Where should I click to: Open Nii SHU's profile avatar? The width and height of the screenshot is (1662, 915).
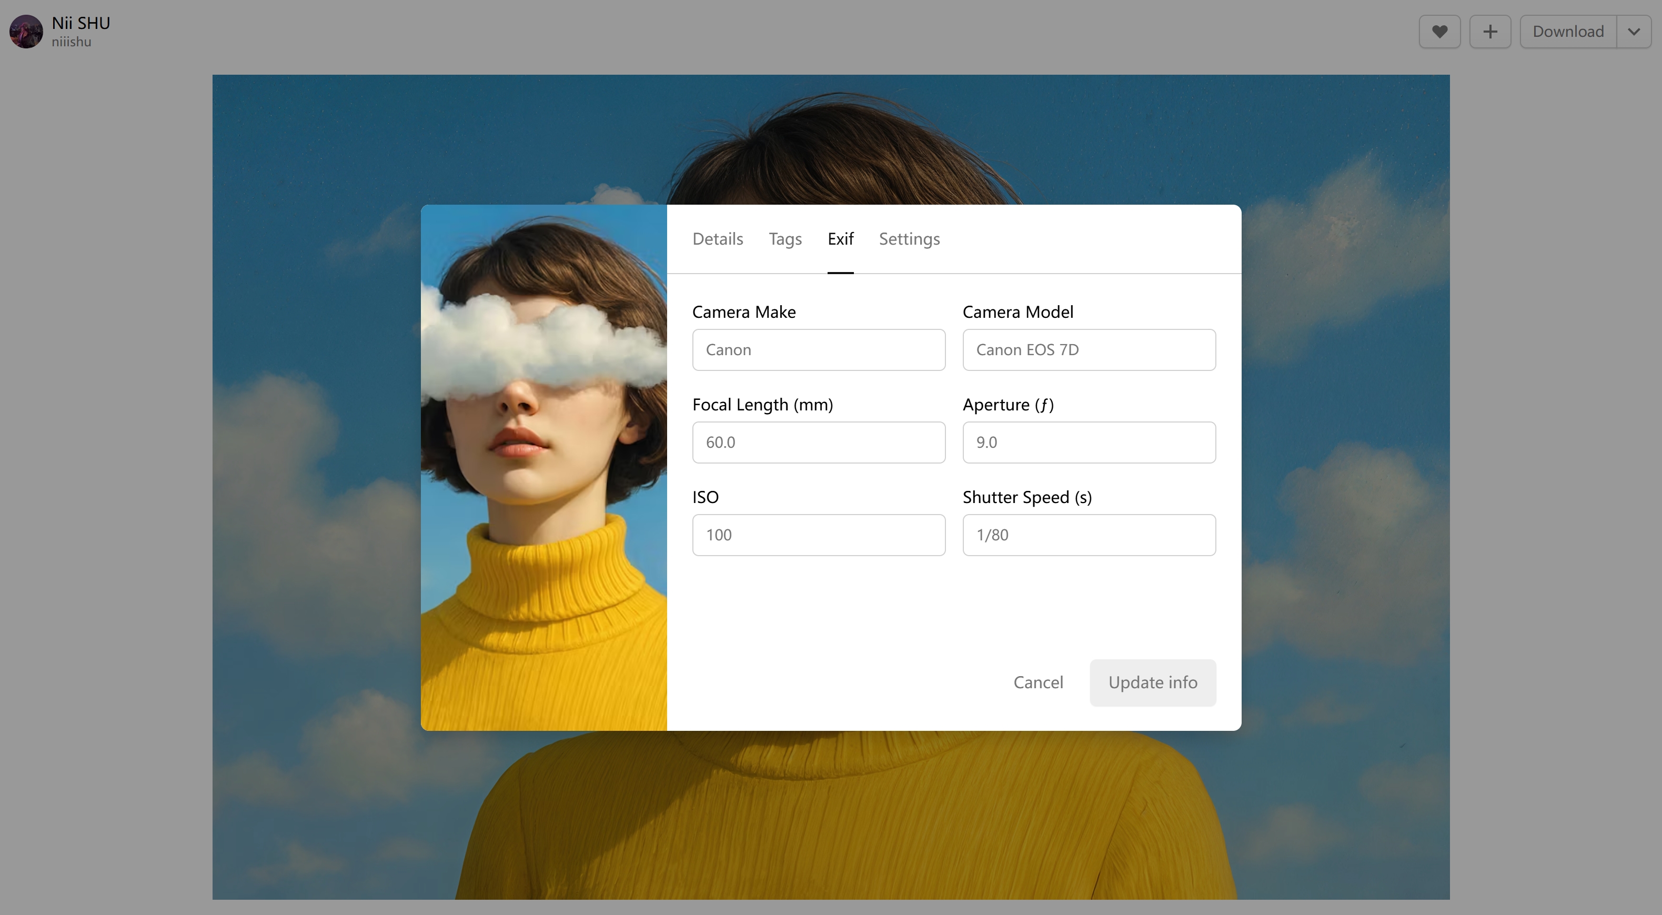26,32
